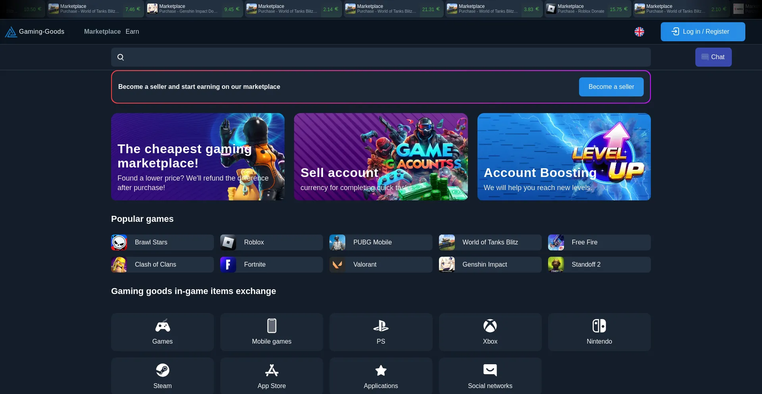Click the Chat bubble button
This screenshot has height=394, width=762.
click(x=713, y=57)
